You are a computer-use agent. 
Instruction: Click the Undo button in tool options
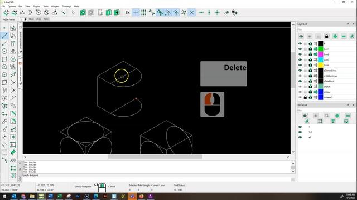[x=38, y=19]
